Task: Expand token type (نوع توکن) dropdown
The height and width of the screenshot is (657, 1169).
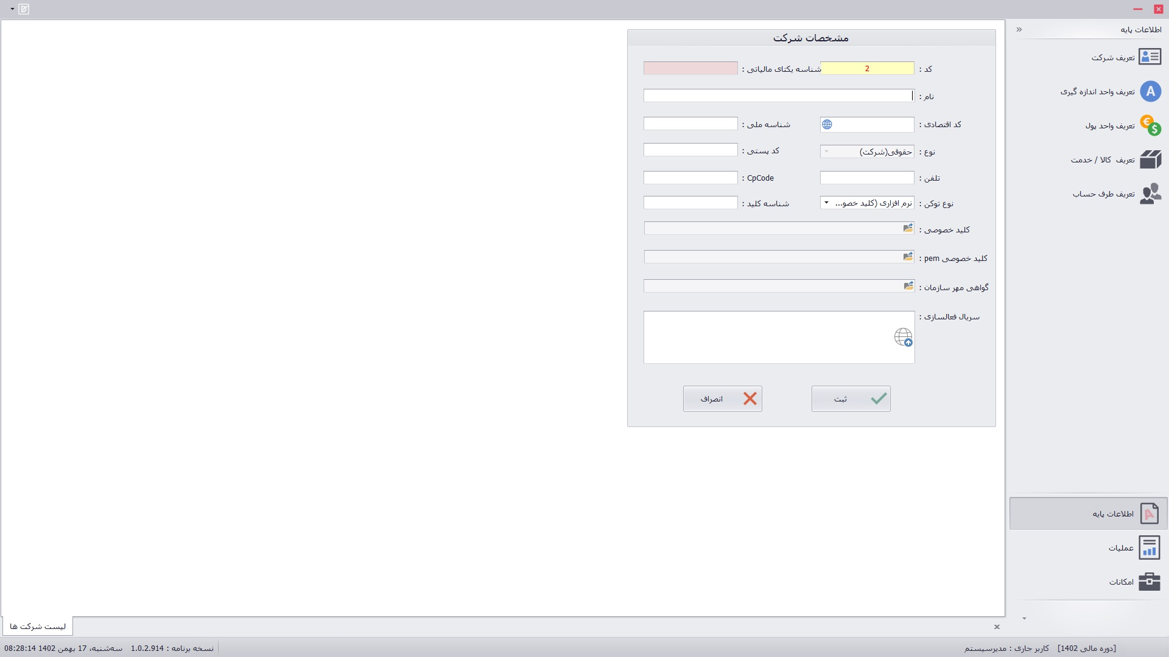Action: click(x=826, y=203)
